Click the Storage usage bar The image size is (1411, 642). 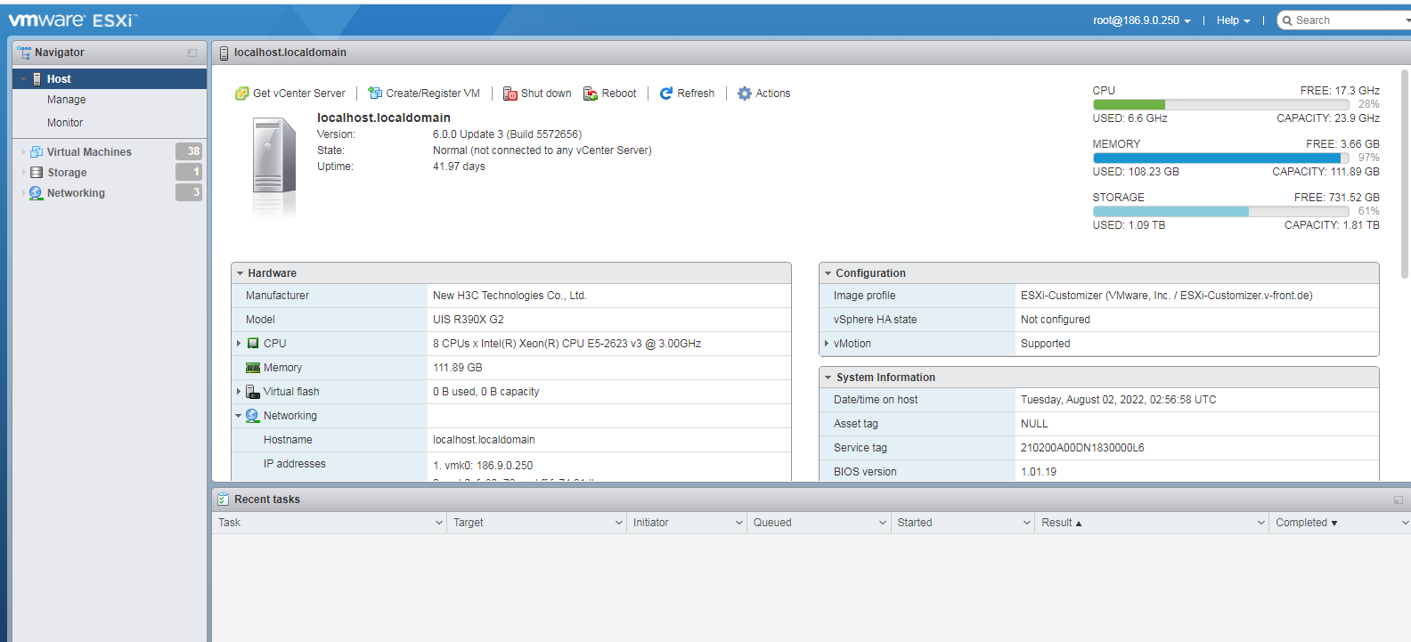pos(1220,211)
